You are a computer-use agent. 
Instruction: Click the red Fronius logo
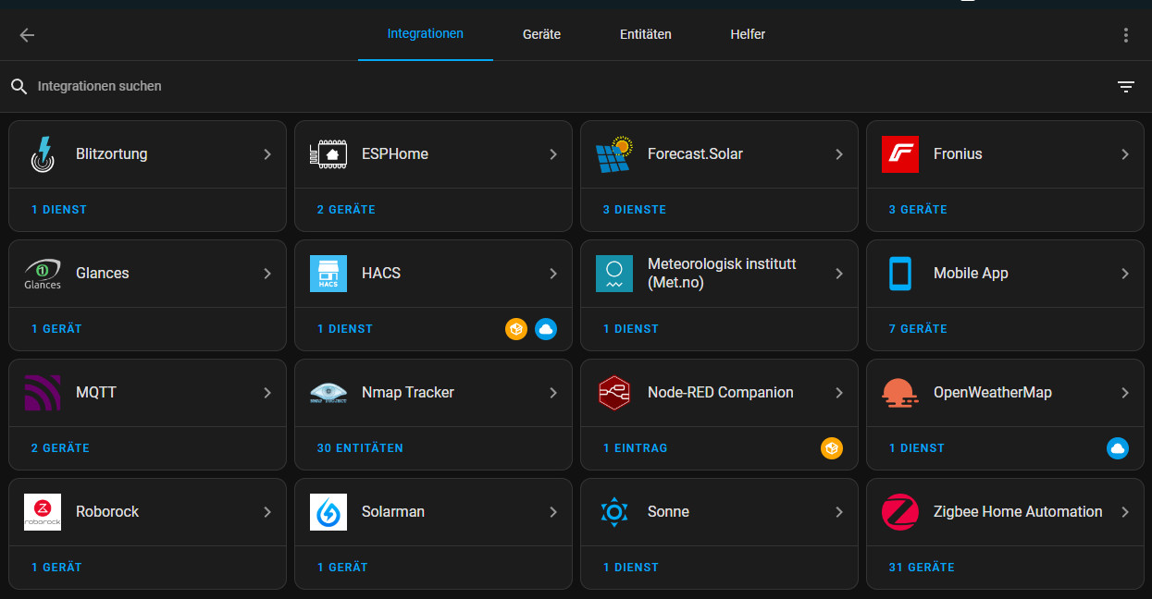(x=899, y=154)
